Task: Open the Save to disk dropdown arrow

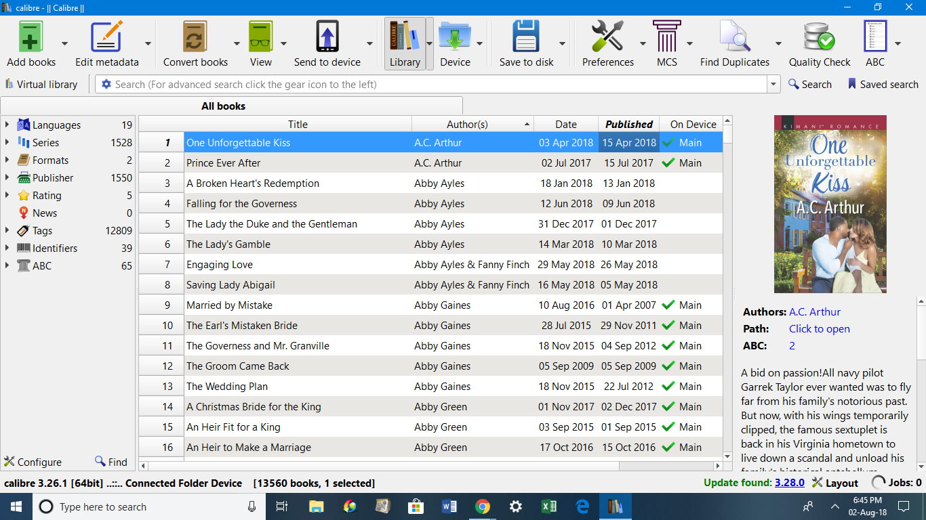Action: click(562, 43)
